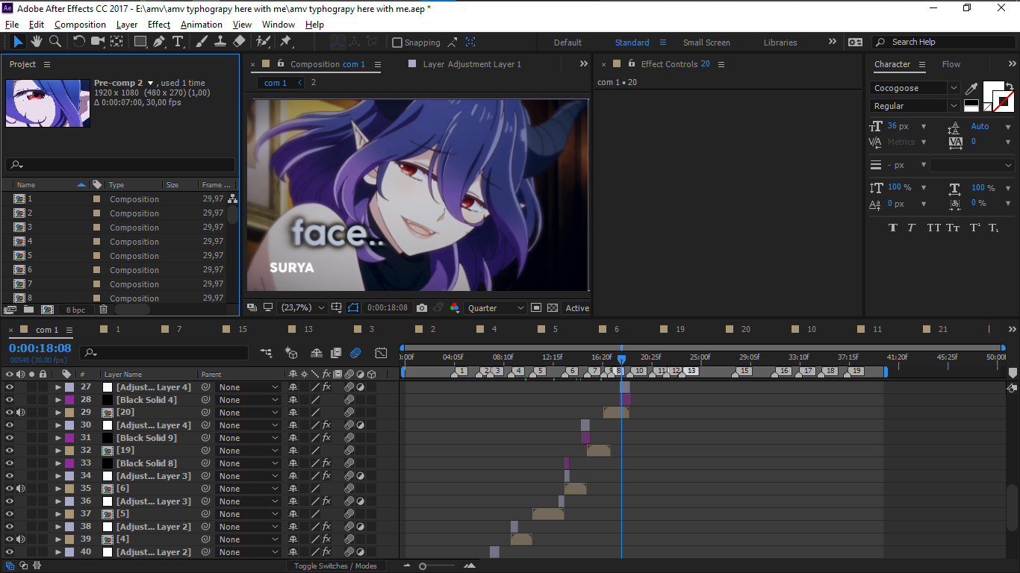The image size is (1020, 573).
Task: Click the Search Help input field
Action: (943, 43)
